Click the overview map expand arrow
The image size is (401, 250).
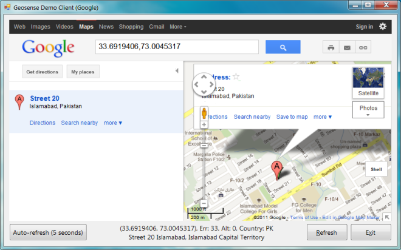387,217
